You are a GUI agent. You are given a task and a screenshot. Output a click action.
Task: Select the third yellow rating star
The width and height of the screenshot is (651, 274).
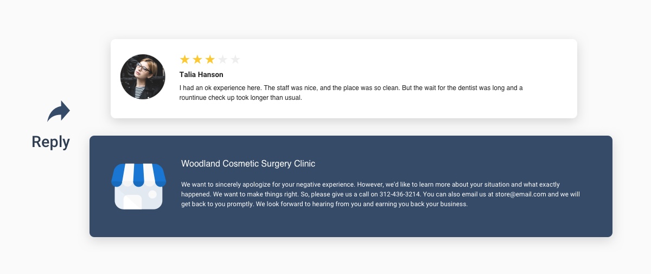(210, 59)
